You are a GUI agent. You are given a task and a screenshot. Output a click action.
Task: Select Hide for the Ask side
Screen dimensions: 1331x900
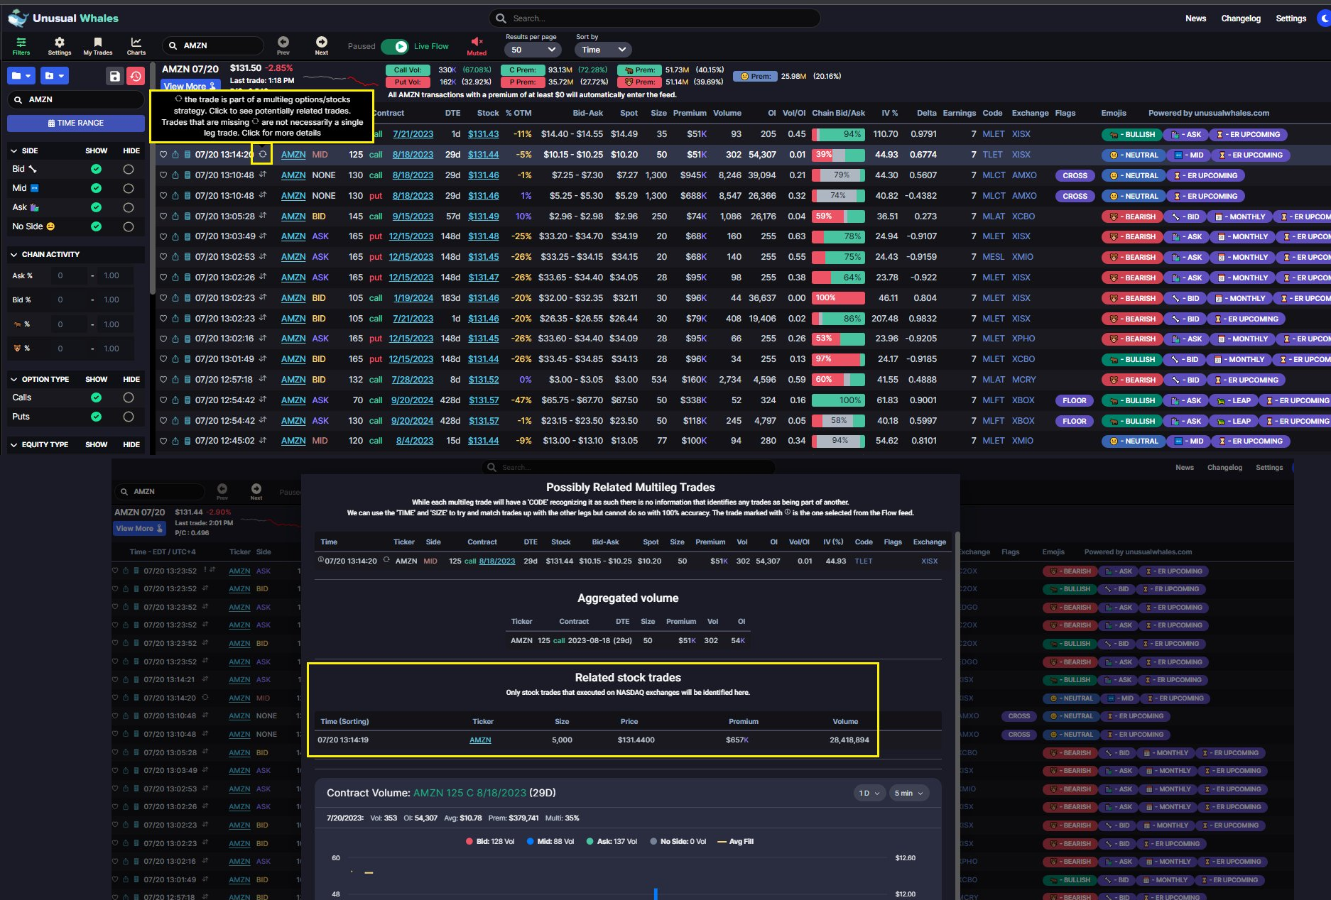point(129,207)
